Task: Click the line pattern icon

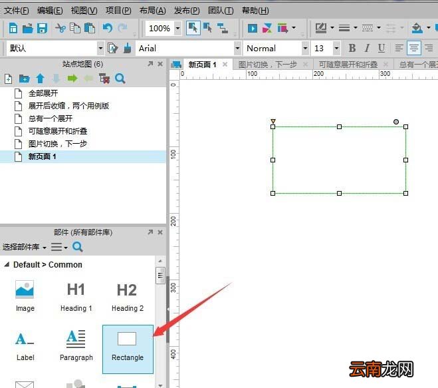Action: pos(368,28)
